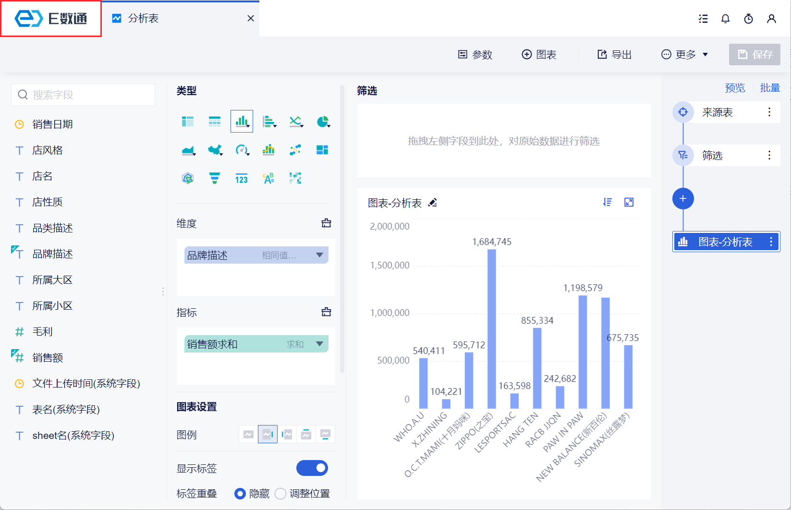Screen dimensions: 791x510
Task: Select the 所属大区 field
Action: (52, 280)
